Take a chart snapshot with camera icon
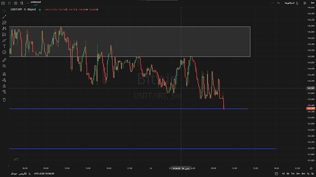This screenshot has width=316, height=177. point(3,3)
